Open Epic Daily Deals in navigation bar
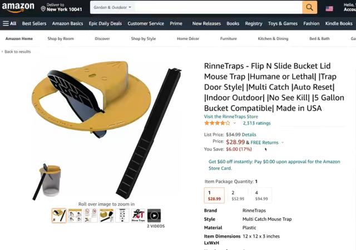 tap(105, 23)
